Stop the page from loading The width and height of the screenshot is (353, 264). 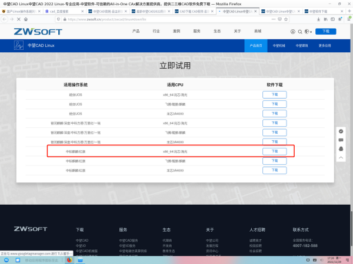coord(19,19)
